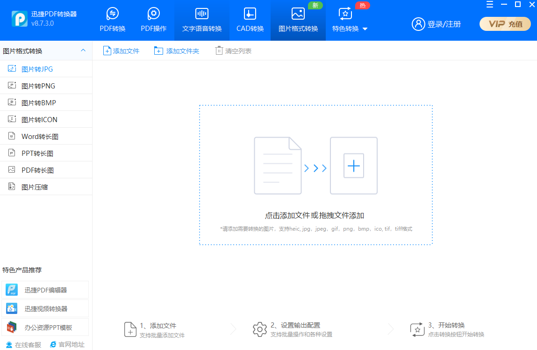The width and height of the screenshot is (537, 350).
Task: Select 图片转JPG in sidebar
Action: click(46, 69)
